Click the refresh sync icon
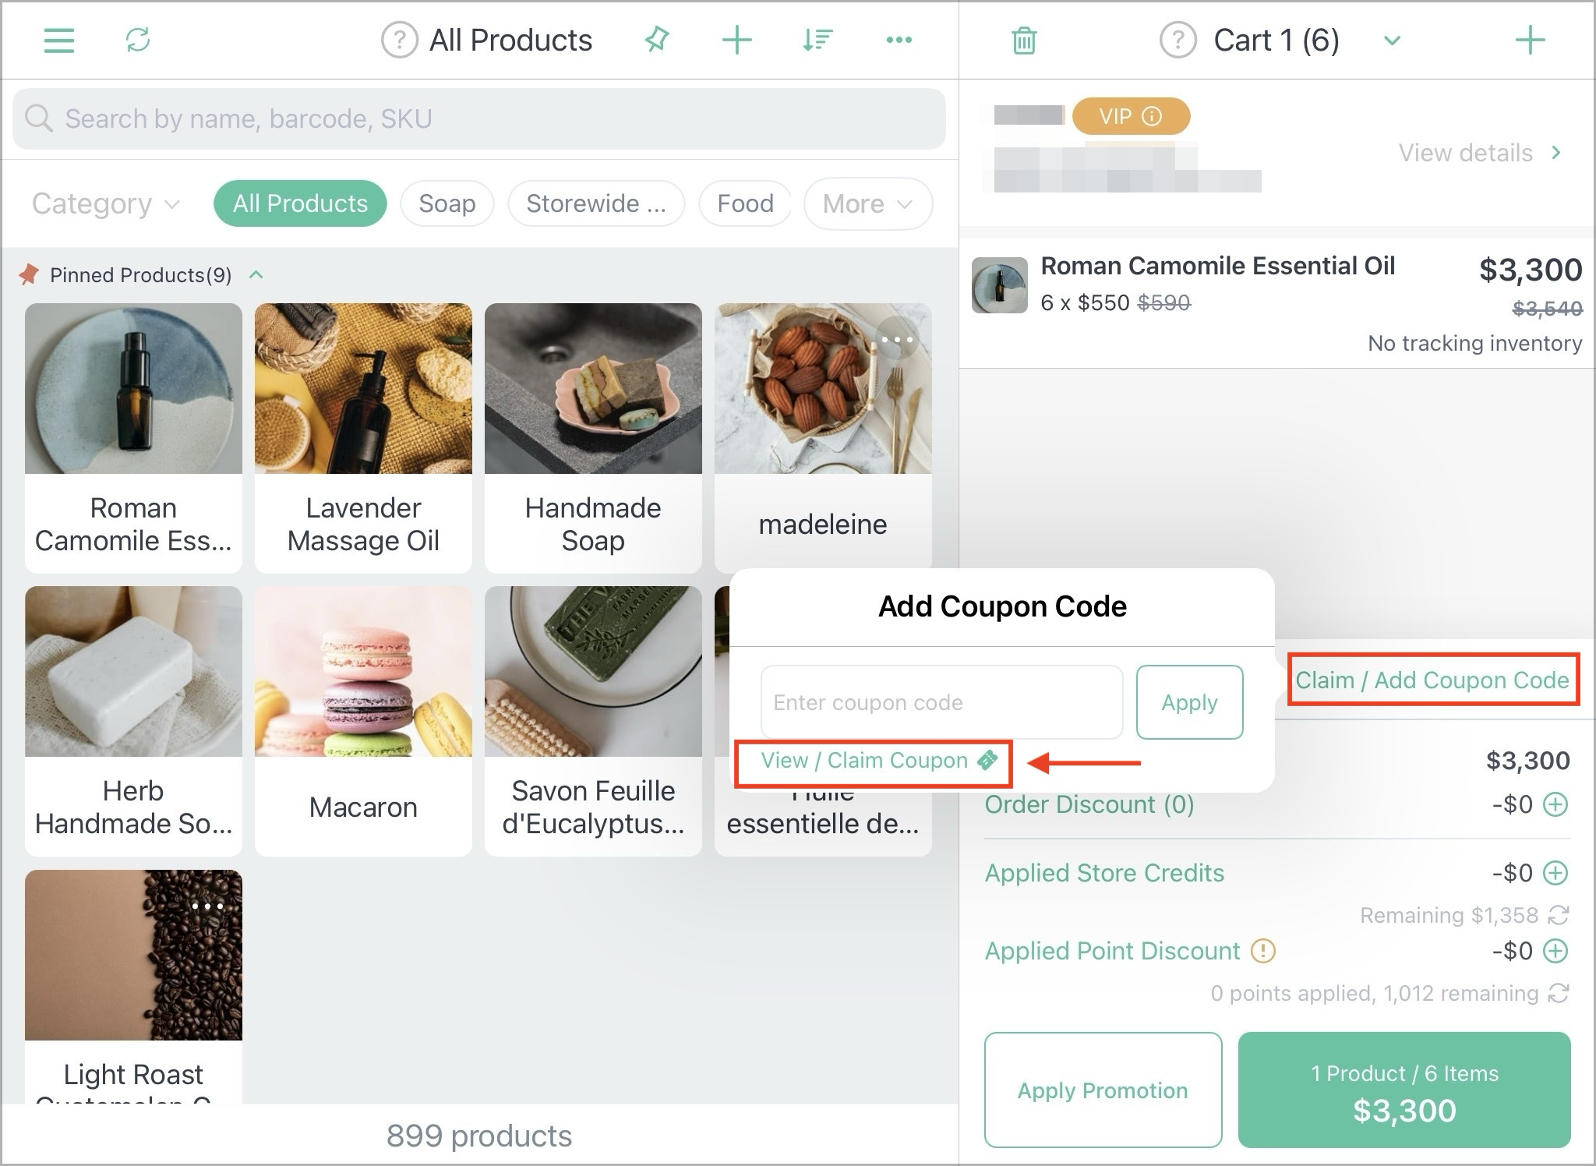This screenshot has width=1596, height=1166. coord(138,40)
